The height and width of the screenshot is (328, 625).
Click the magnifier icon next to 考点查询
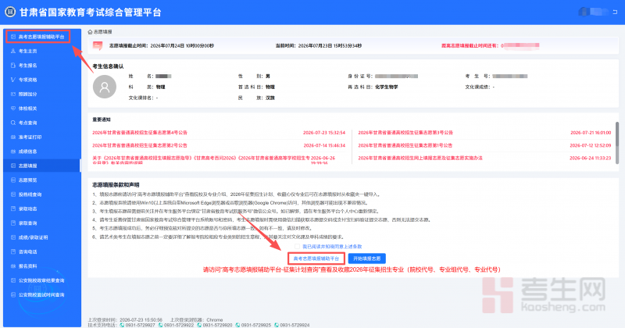tap(13, 123)
